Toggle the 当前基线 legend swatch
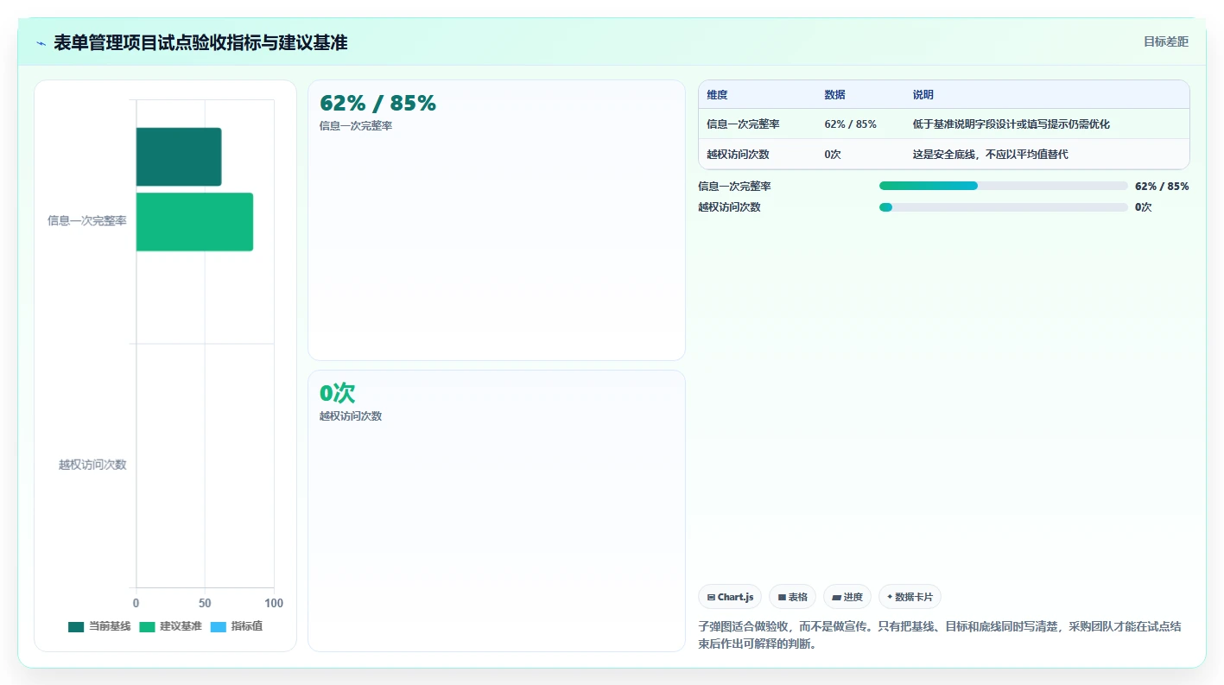Image resolution: width=1224 pixels, height=685 pixels. point(76,626)
